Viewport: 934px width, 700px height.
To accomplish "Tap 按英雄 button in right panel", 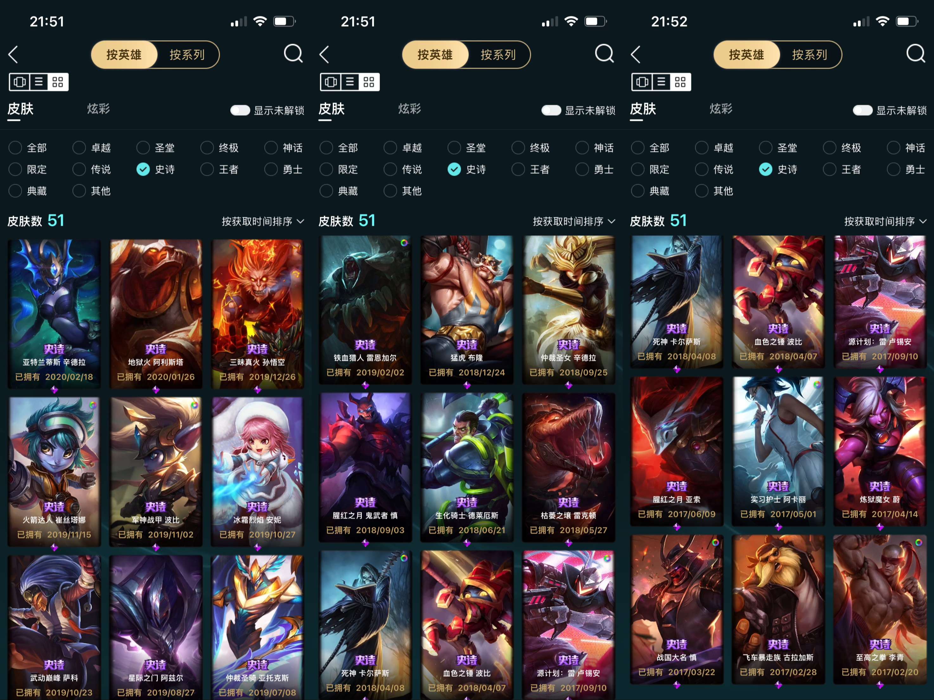I will pyautogui.click(x=746, y=55).
